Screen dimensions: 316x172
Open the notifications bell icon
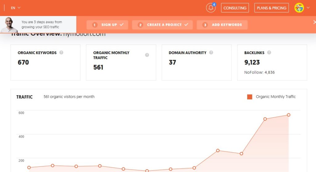[210, 8]
